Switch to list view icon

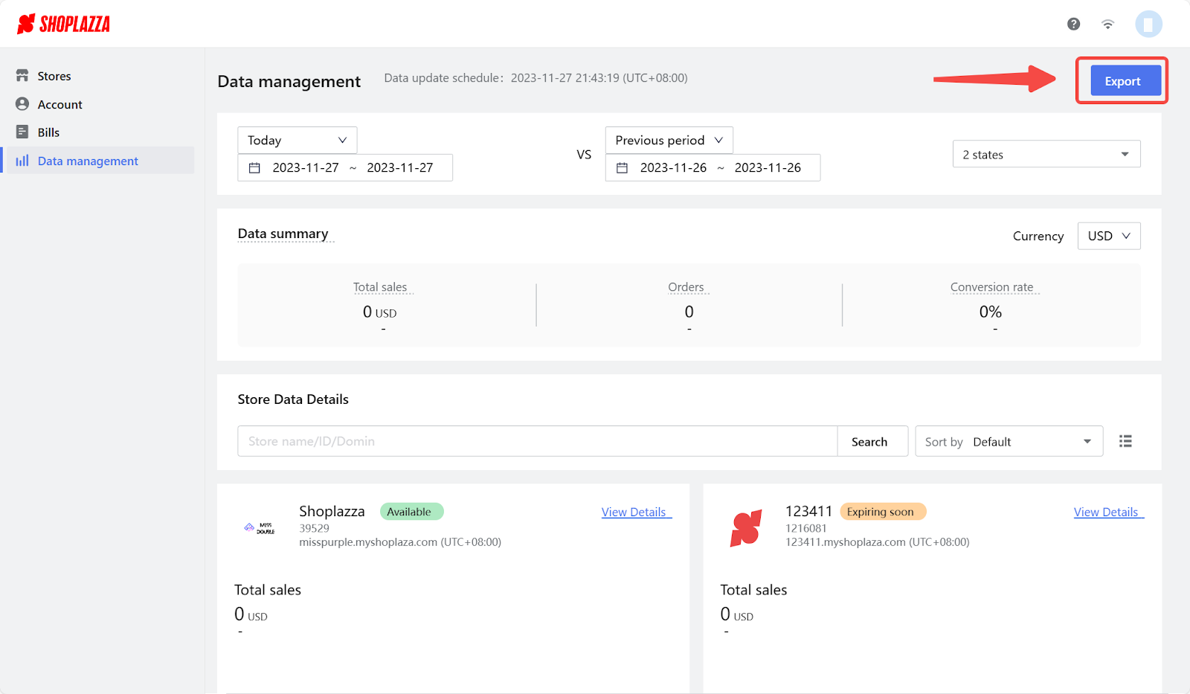pos(1125,441)
